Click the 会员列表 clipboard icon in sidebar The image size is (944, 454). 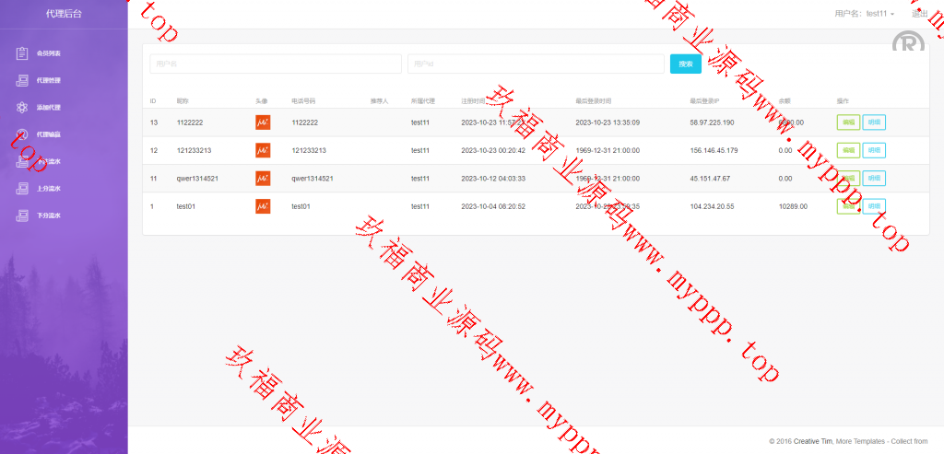click(22, 53)
